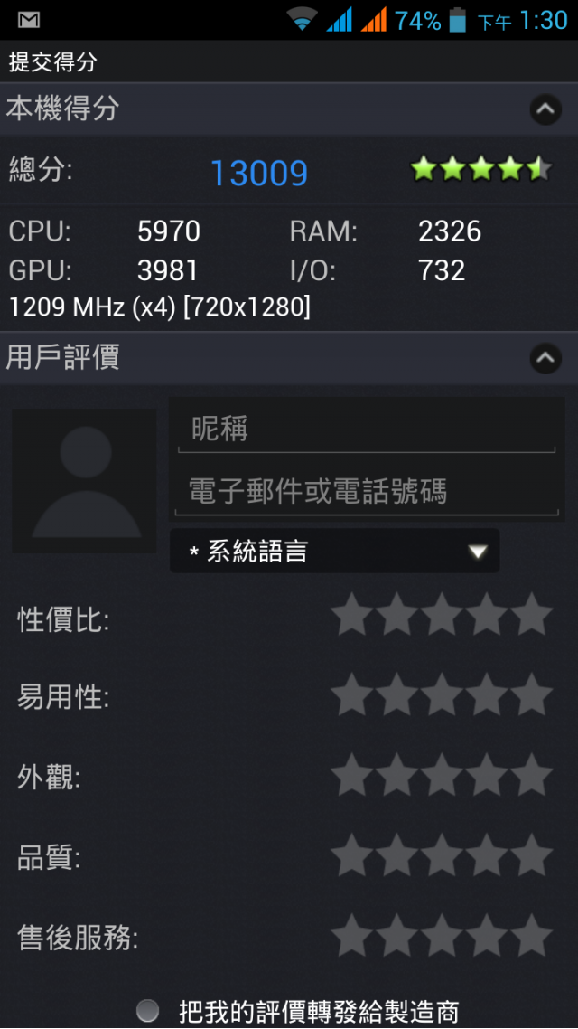The image size is (578, 1029).
Task: Enable 把我的評價轉發給製造商 option
Action: point(148,1011)
